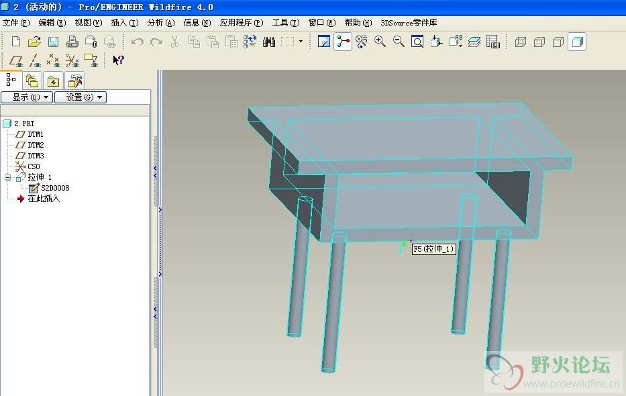The height and width of the screenshot is (396, 626).
Task: Open the 工具(T) menu
Action: (x=286, y=23)
